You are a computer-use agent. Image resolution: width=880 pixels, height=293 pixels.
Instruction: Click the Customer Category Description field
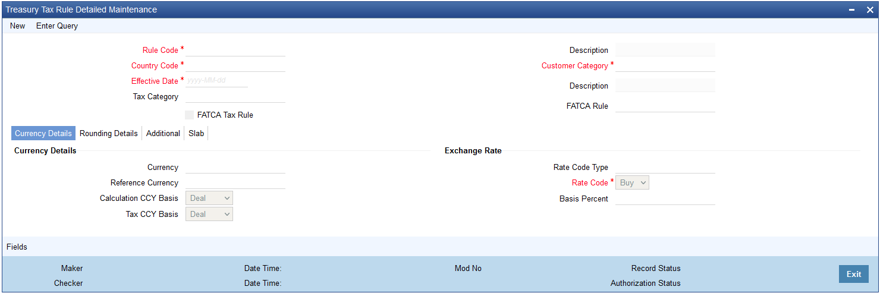click(665, 86)
